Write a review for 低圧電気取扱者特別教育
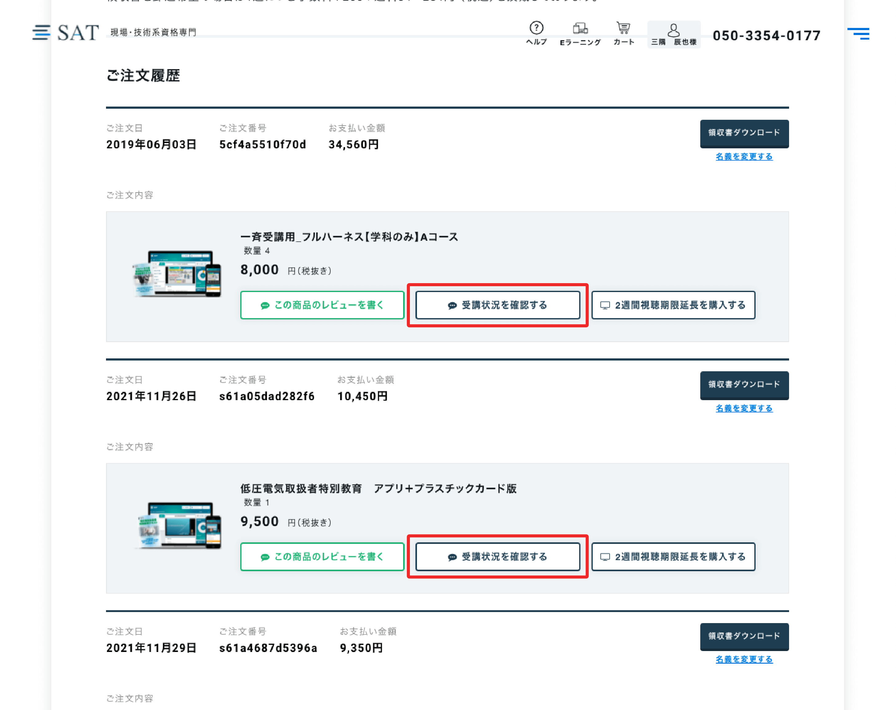Screen dimensions: 896x710 coord(322,557)
